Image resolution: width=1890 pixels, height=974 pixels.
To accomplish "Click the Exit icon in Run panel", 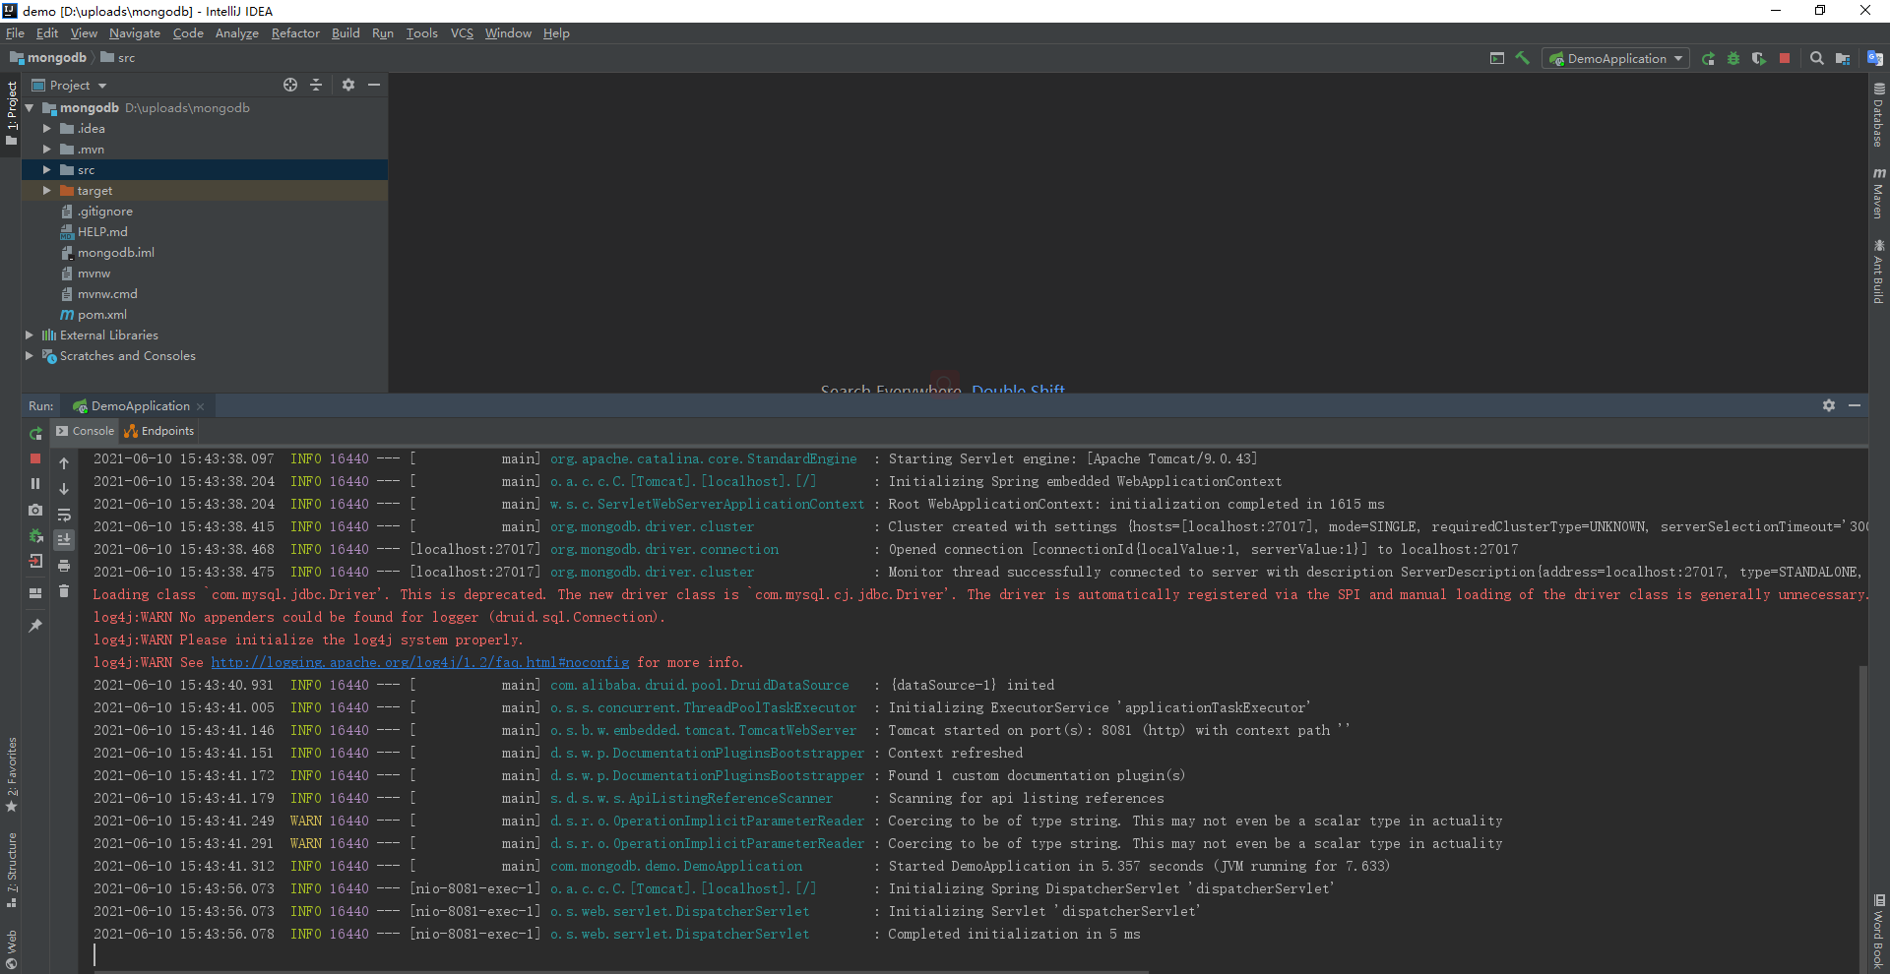I will 35,562.
